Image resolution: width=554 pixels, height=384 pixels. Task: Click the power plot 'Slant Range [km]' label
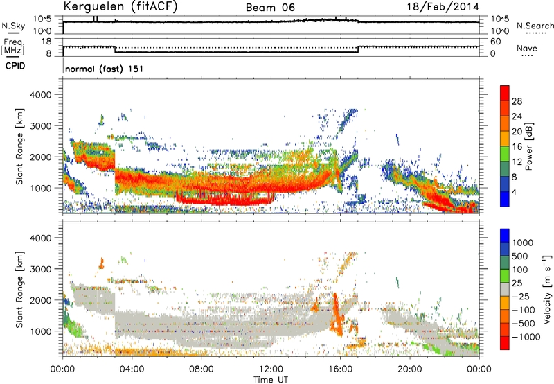[19, 146]
